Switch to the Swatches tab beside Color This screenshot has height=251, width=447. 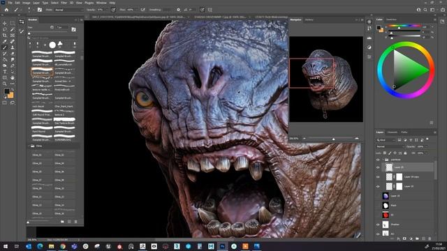coord(391,20)
